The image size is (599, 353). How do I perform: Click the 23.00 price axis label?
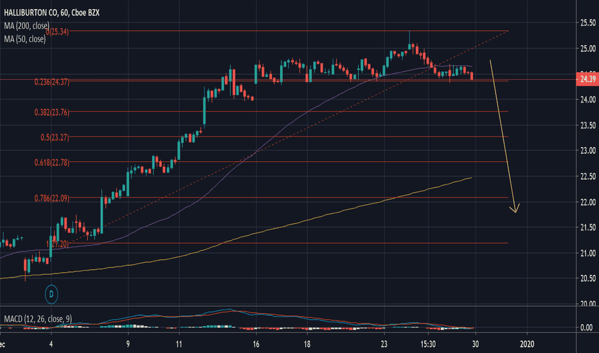point(588,151)
